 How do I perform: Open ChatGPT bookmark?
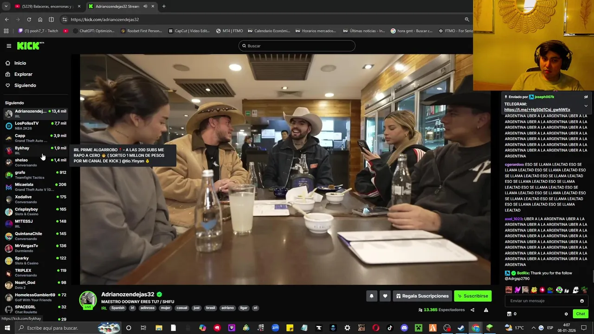point(93,31)
